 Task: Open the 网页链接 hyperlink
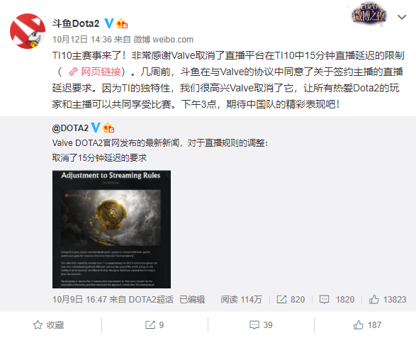pyautogui.click(x=97, y=72)
